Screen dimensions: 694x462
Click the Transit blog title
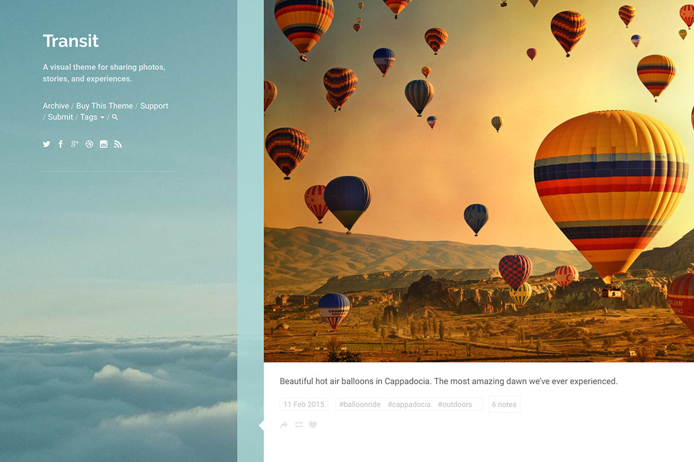(71, 41)
